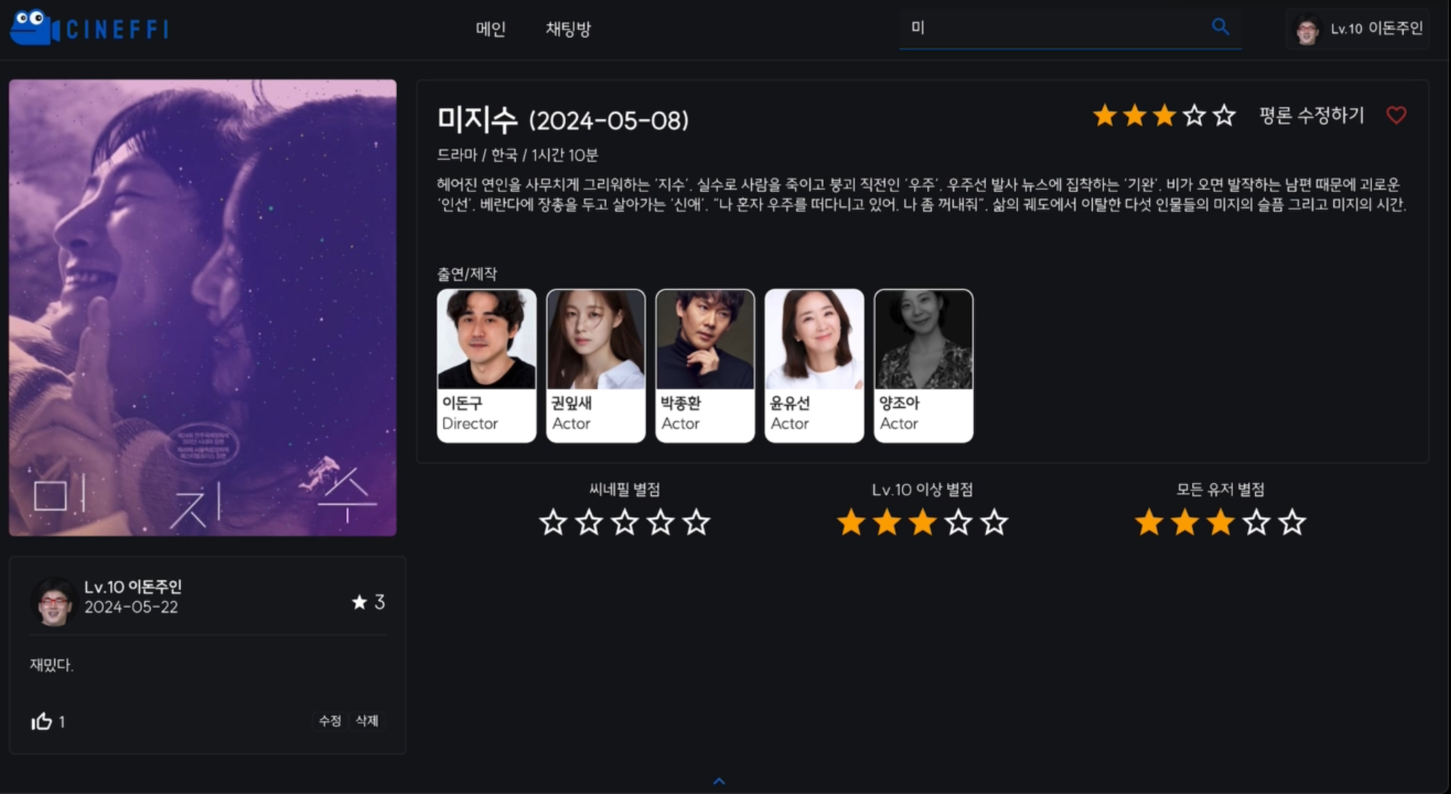1451x794 pixels.
Task: Click the CINEFFI camera logo
Action: pyautogui.click(x=89, y=28)
